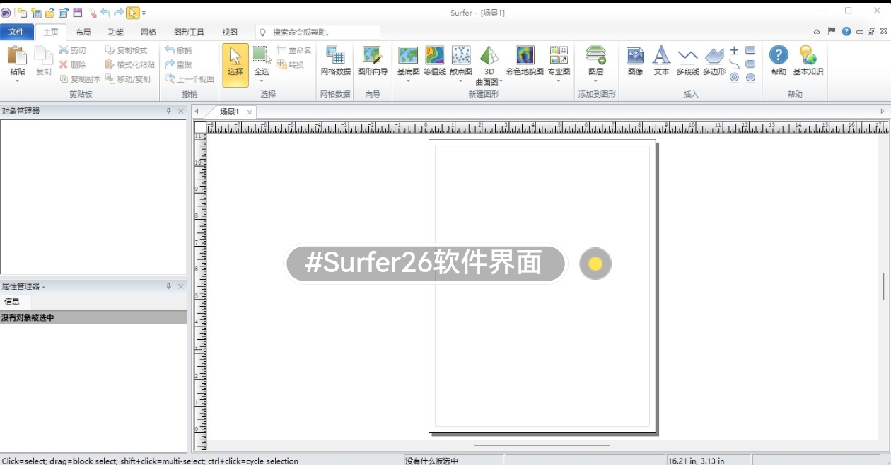The height and width of the screenshot is (465, 891).
Task: Expand the 3D Surface (曲面图) dropdown arrow
Action: pos(501,82)
